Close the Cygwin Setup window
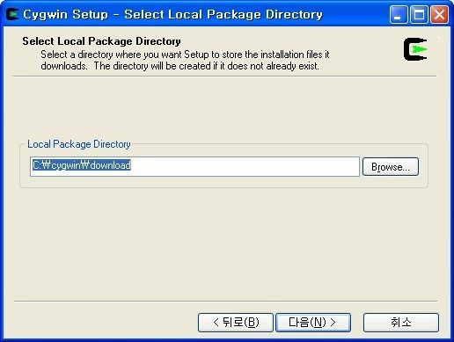The image size is (454, 342). [x=439, y=14]
